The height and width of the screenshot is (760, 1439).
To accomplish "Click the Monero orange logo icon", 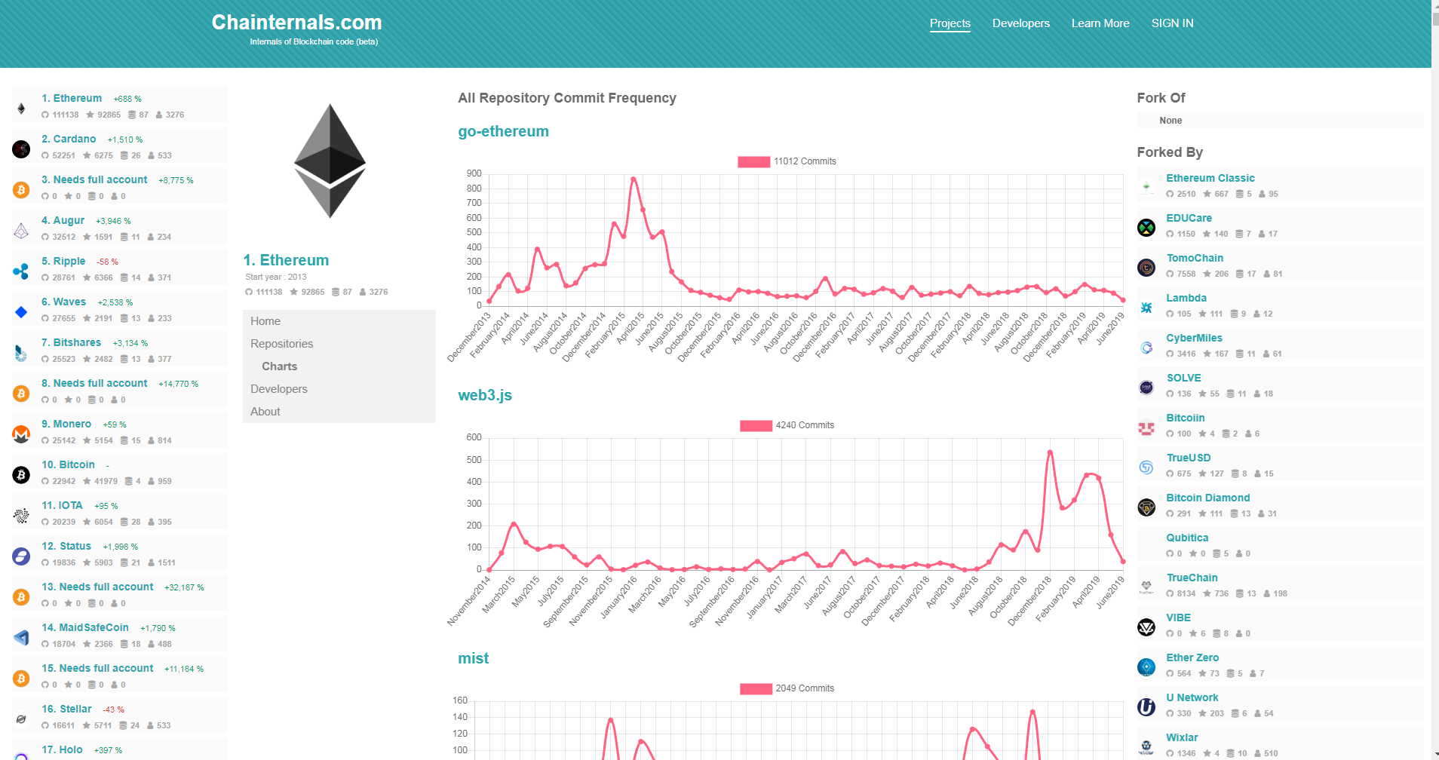I will (x=21, y=434).
